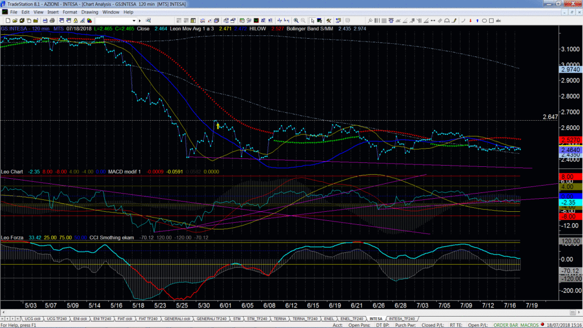Screen dimensions: 583x328
Task: Switch to the GENERALI cicli tab
Action: [x=178, y=319]
